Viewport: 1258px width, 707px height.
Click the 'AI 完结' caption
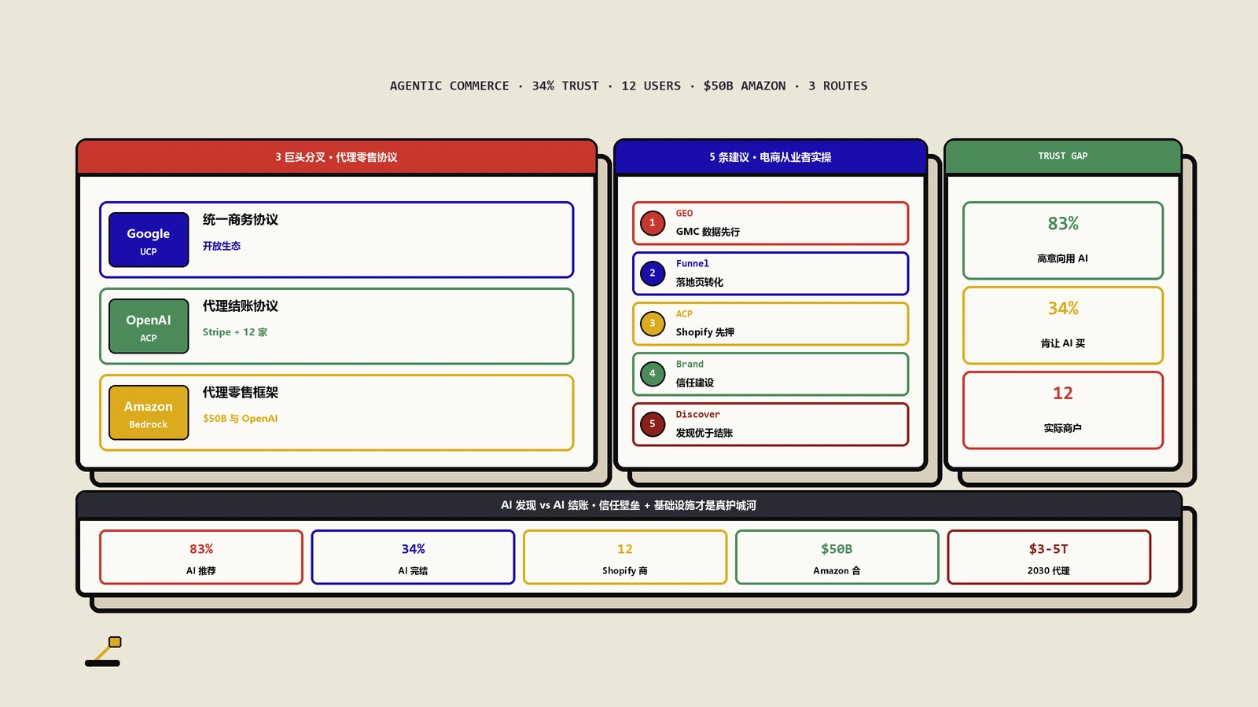coord(414,571)
